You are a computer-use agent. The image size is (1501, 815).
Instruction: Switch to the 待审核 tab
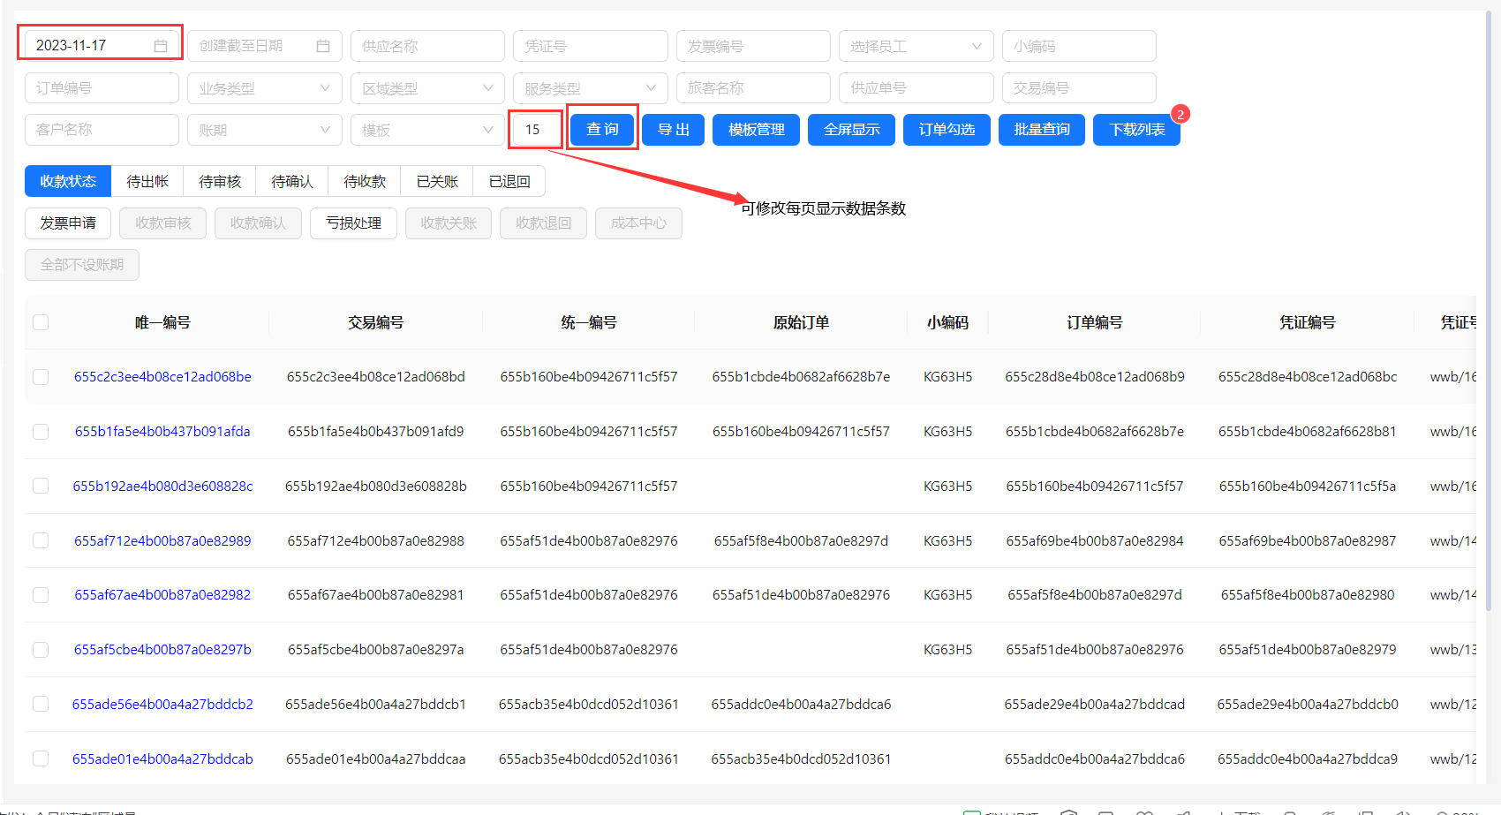pyautogui.click(x=220, y=181)
